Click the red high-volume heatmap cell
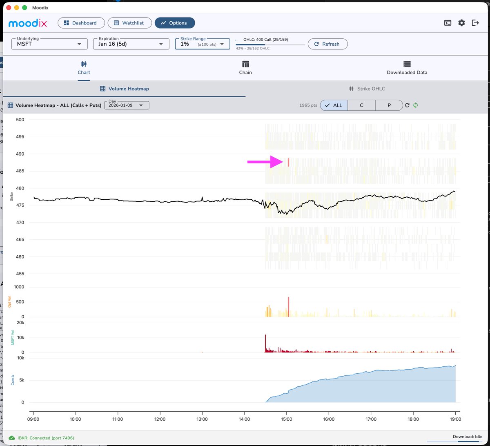This screenshot has height=446, width=490. 289,162
